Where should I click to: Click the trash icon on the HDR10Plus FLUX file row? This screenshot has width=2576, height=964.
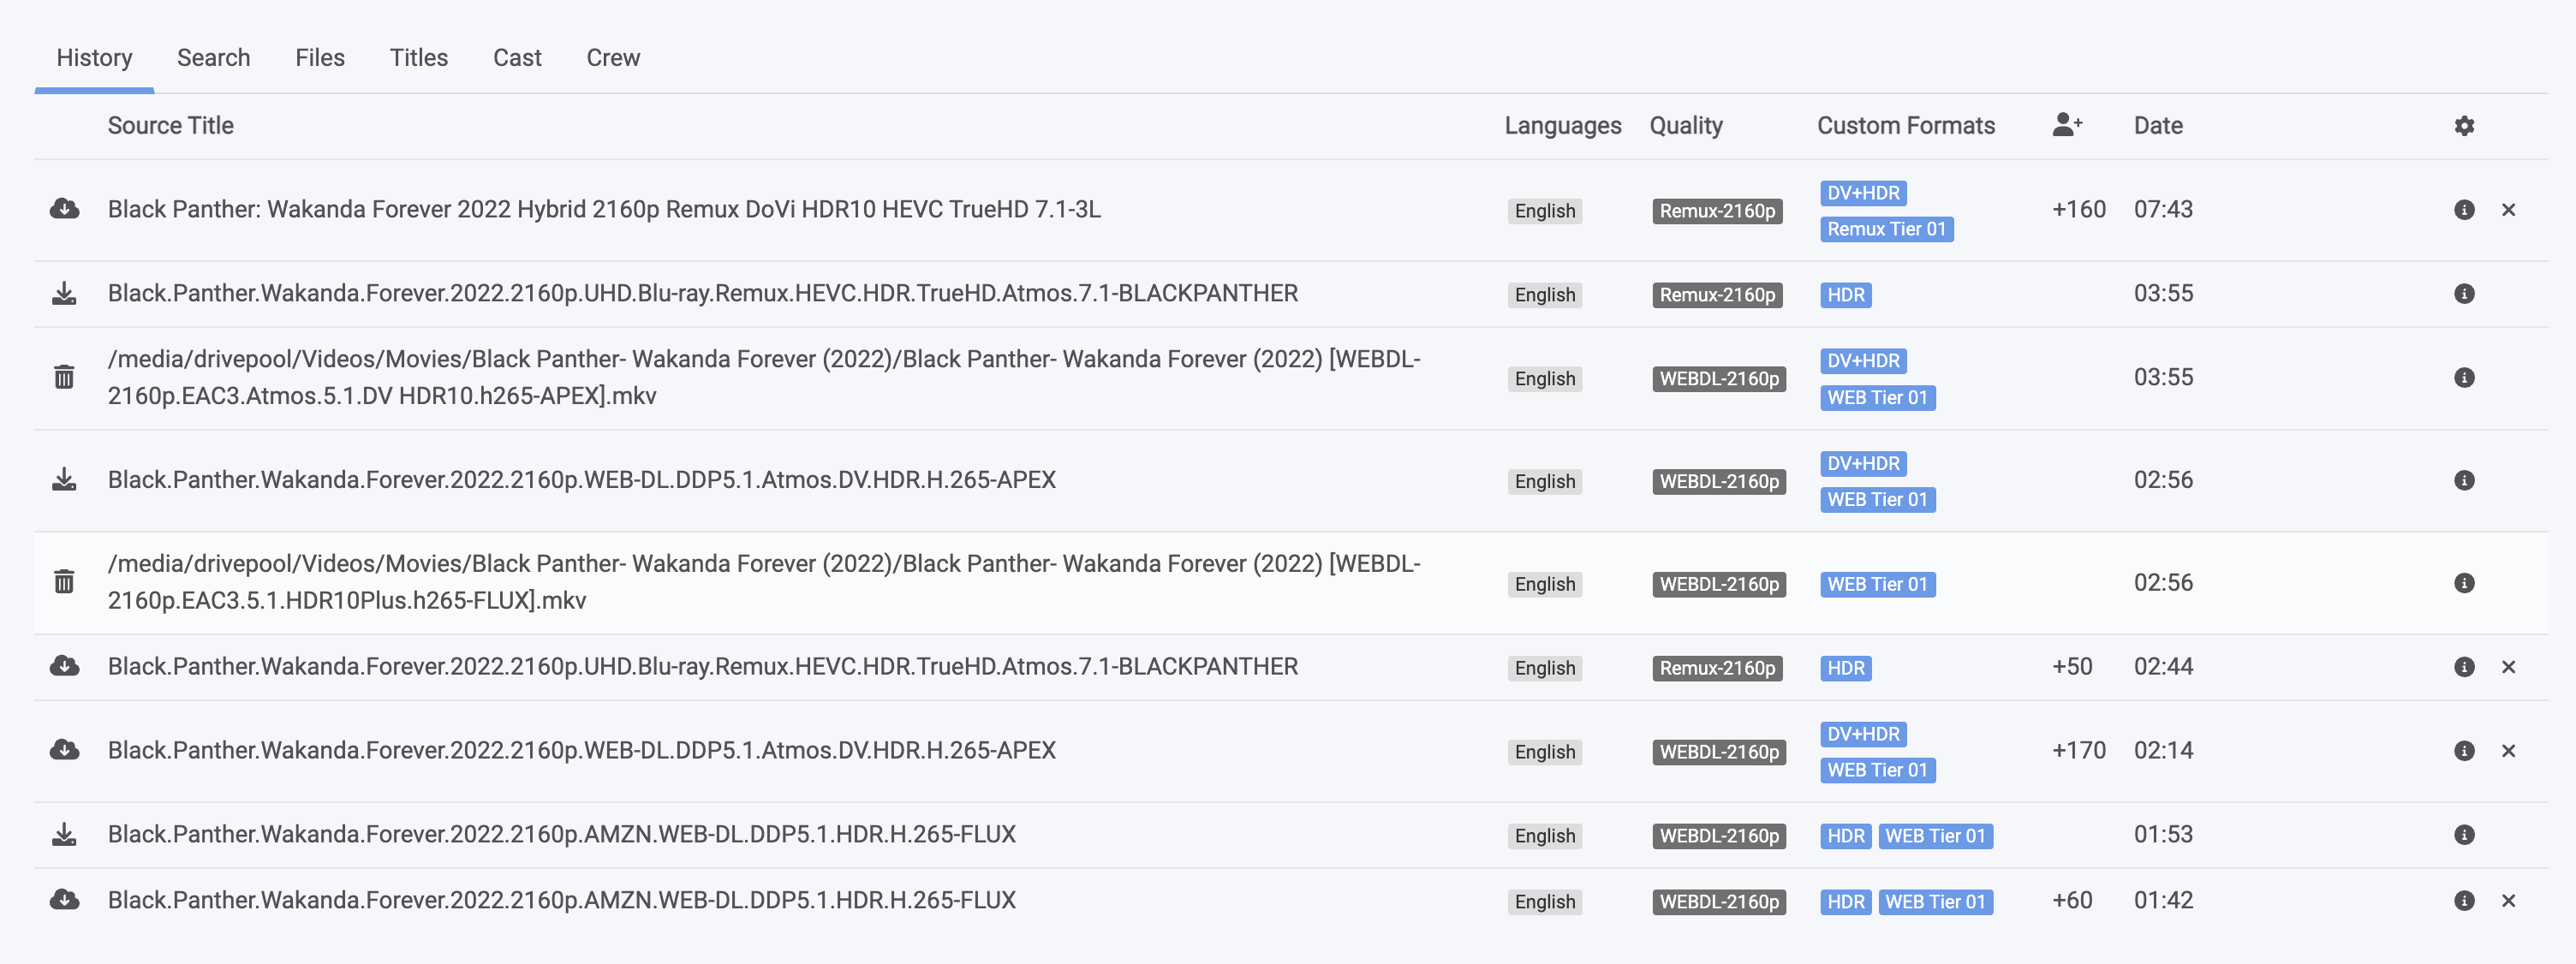pos(64,582)
